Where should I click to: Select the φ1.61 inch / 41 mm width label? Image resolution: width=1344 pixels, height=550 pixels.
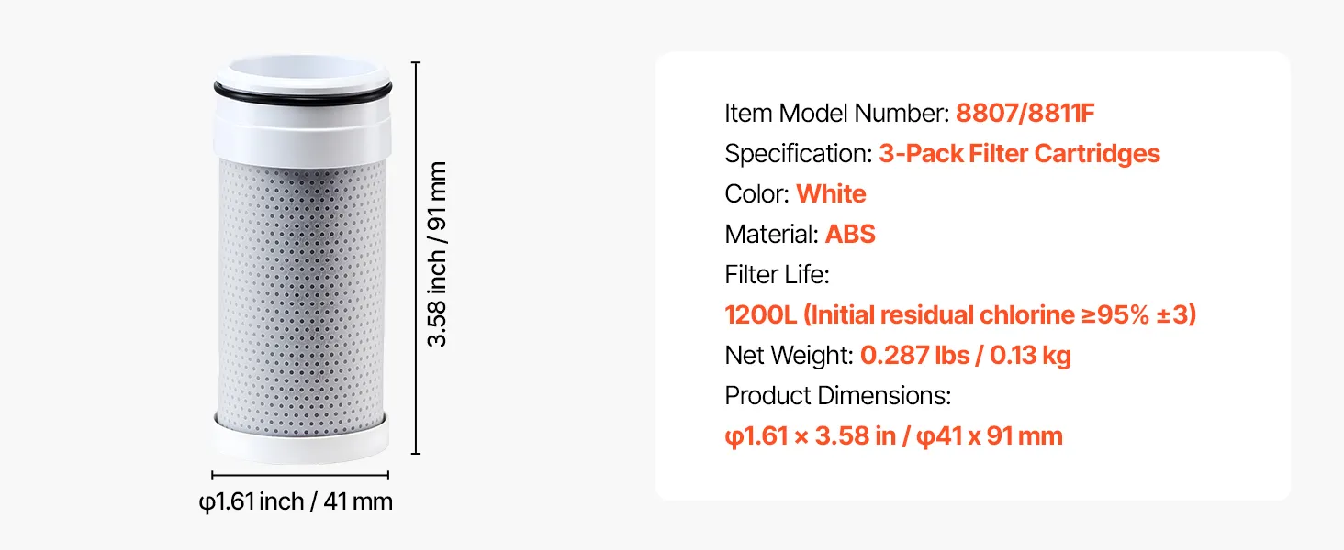[x=296, y=502]
